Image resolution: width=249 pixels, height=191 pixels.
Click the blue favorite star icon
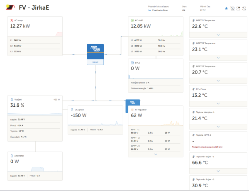(227, 8)
